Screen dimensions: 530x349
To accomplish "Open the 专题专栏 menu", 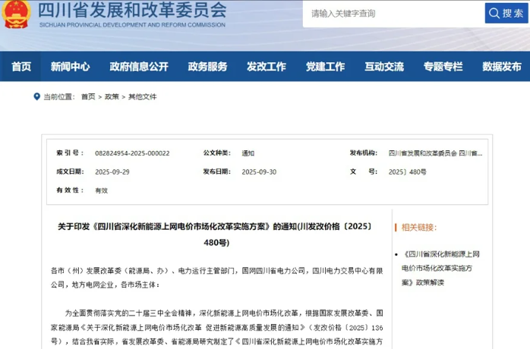I will (x=443, y=67).
